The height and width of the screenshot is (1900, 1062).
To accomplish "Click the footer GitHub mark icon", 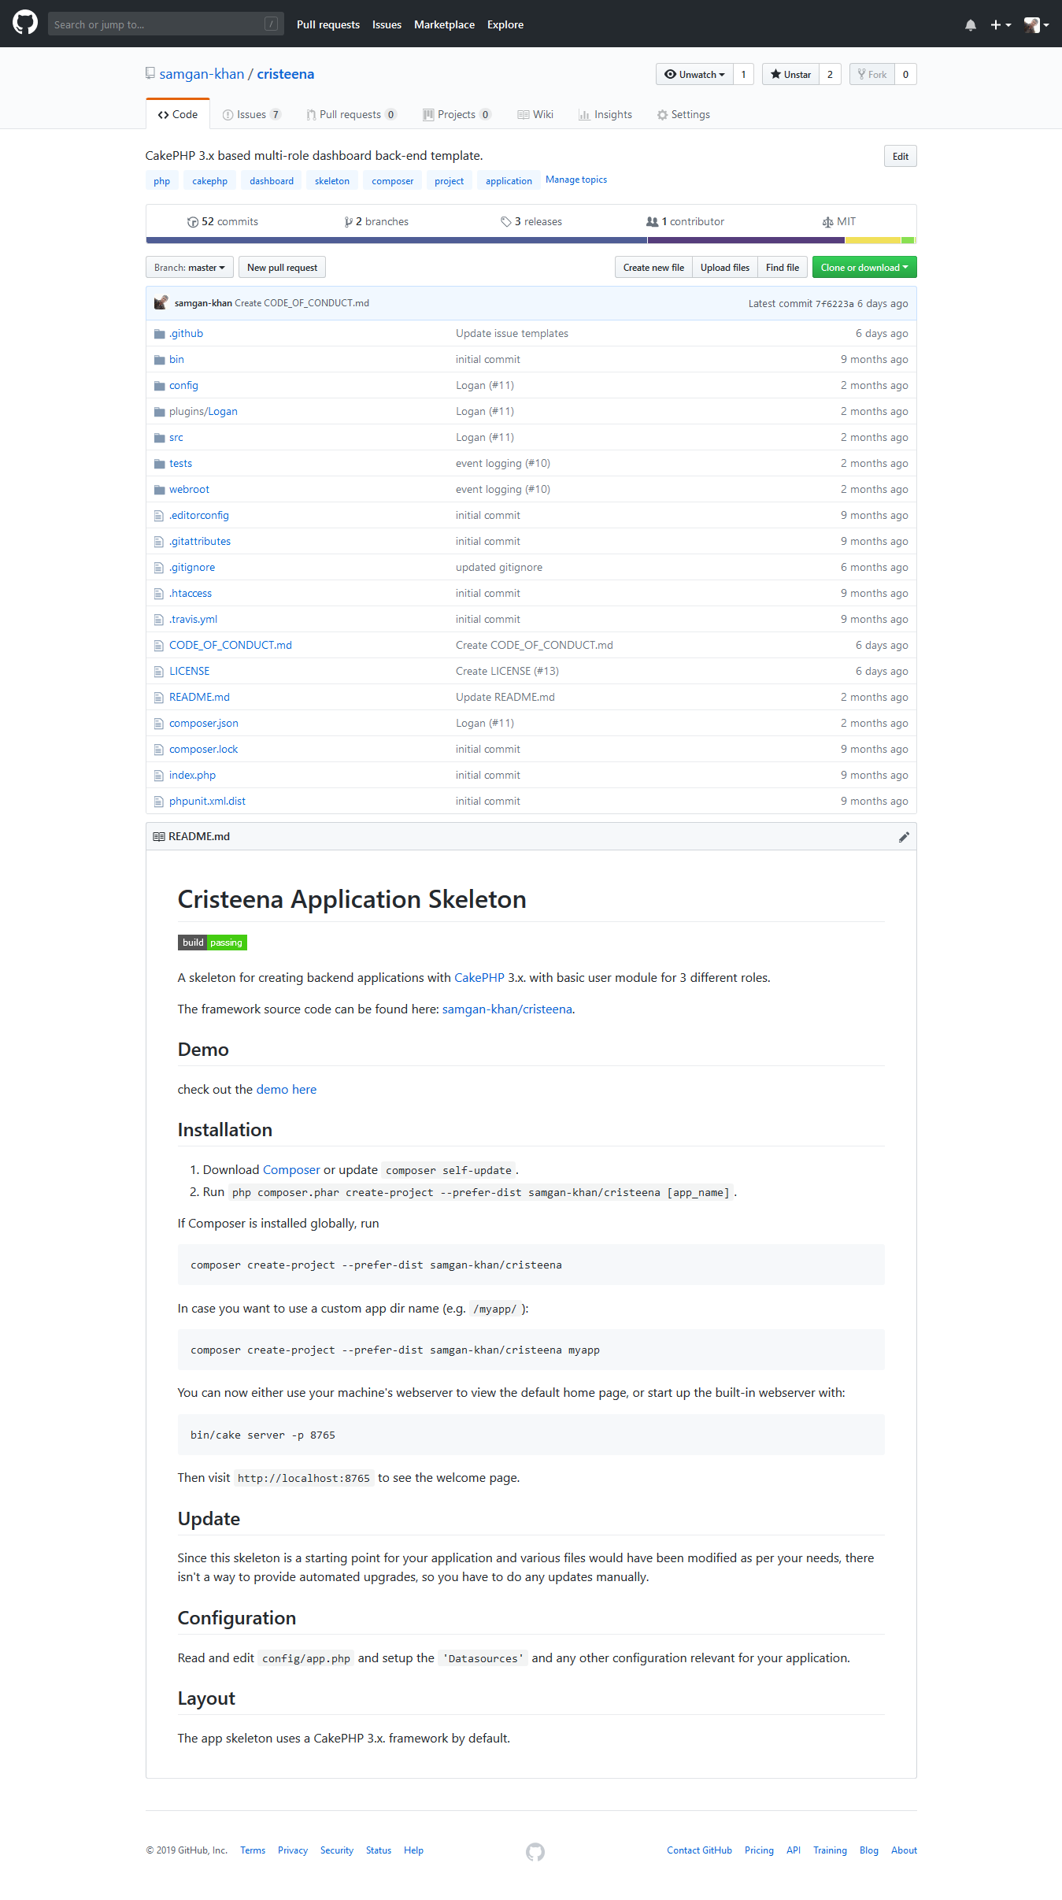I will (x=535, y=1851).
